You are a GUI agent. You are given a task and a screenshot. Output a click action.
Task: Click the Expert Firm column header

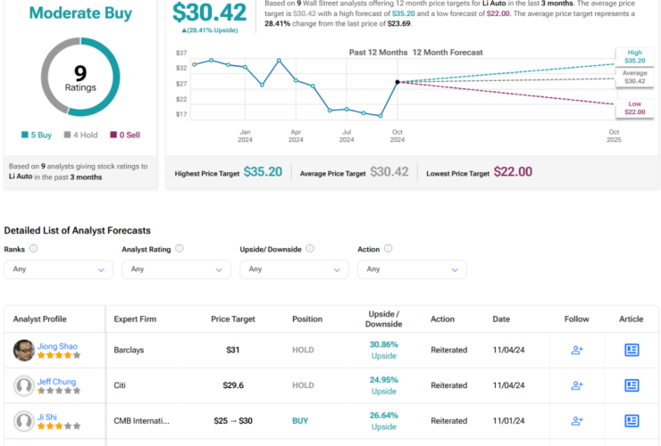(x=135, y=319)
